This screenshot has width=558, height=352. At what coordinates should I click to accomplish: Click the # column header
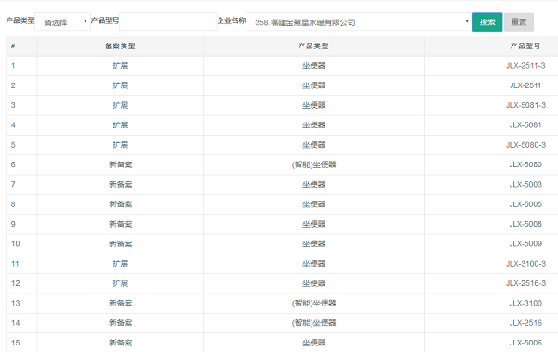pyautogui.click(x=13, y=46)
